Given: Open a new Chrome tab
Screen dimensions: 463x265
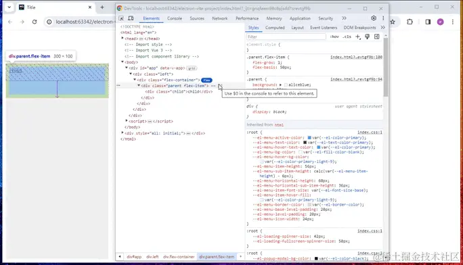Looking at the screenshot, I should pos(102,7).
